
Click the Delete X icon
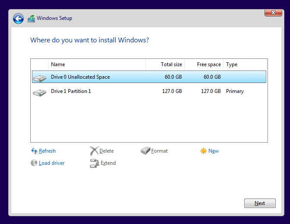[x=94, y=151]
